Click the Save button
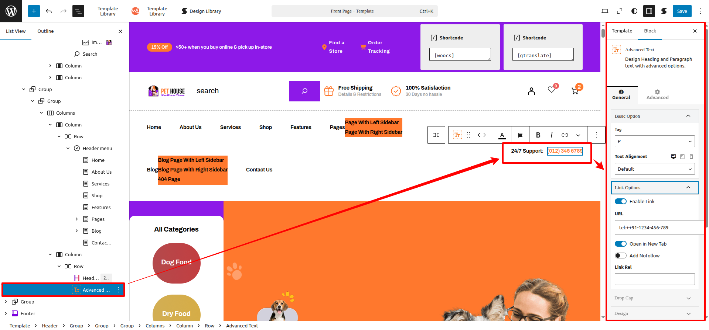The width and height of the screenshot is (709, 330). click(x=682, y=11)
